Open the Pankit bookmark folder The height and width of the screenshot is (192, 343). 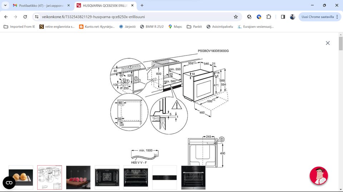(x=194, y=27)
